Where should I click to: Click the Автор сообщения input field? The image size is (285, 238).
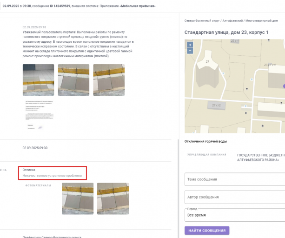pos(235,197)
